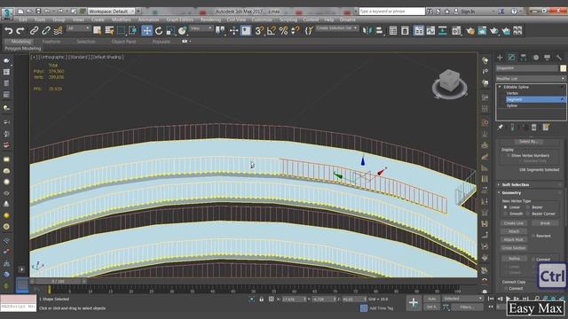Click the Cross Section button
The height and width of the screenshot is (319, 568).
[513, 248]
